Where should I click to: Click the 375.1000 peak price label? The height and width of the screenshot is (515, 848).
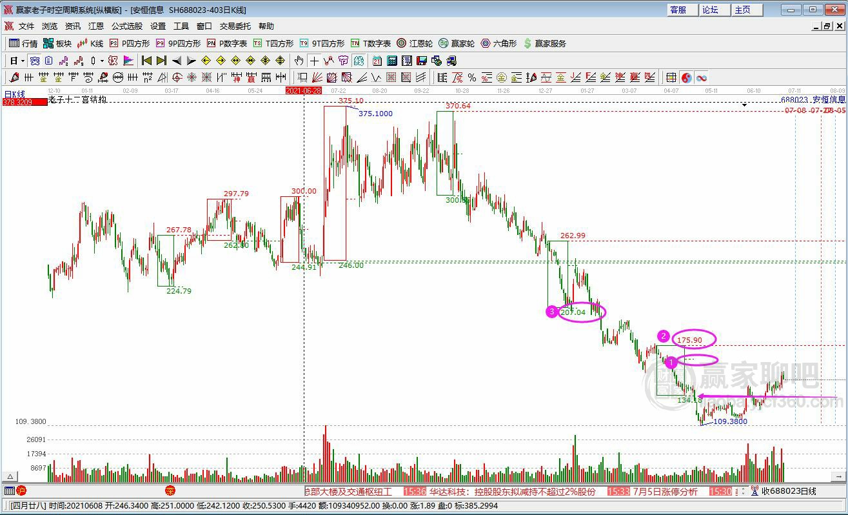point(375,114)
